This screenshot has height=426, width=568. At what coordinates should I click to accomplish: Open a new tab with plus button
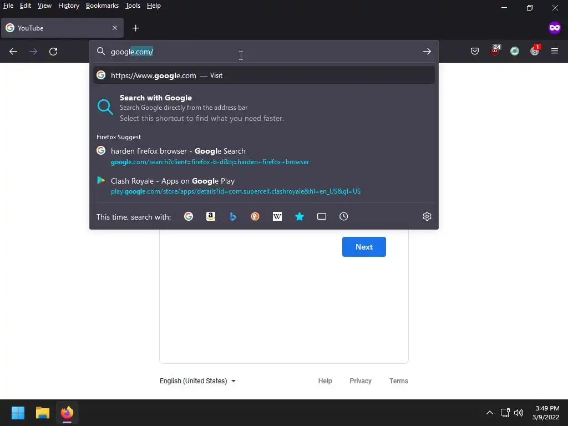coord(135,28)
